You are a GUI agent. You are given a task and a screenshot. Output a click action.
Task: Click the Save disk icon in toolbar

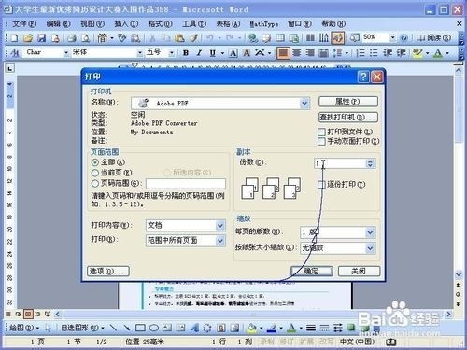41,38
